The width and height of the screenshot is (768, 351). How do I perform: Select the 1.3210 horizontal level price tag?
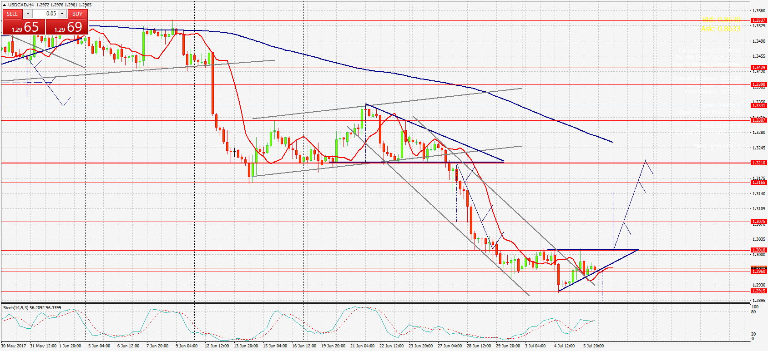pos(758,163)
